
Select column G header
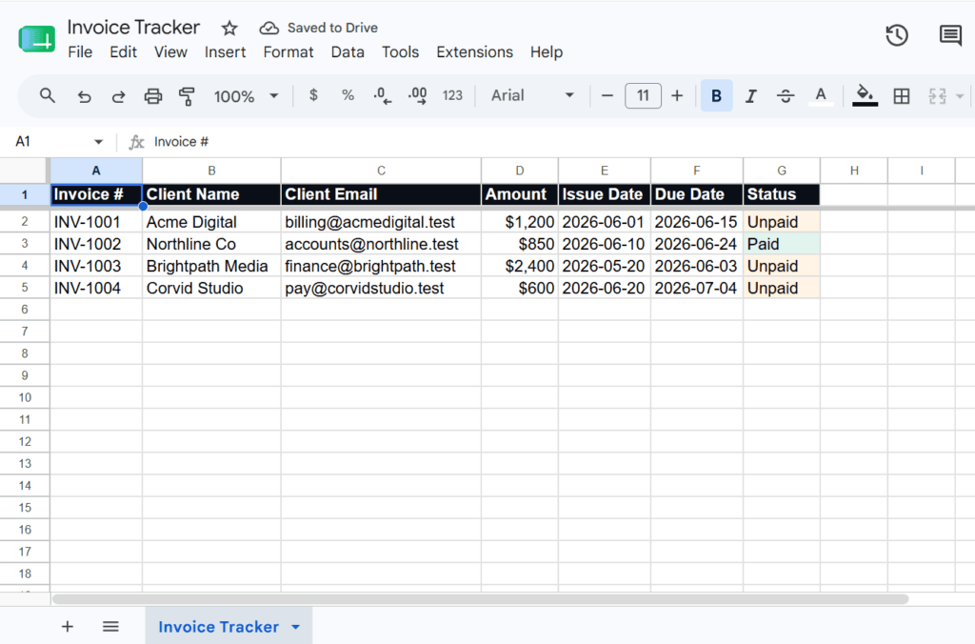[x=782, y=171]
